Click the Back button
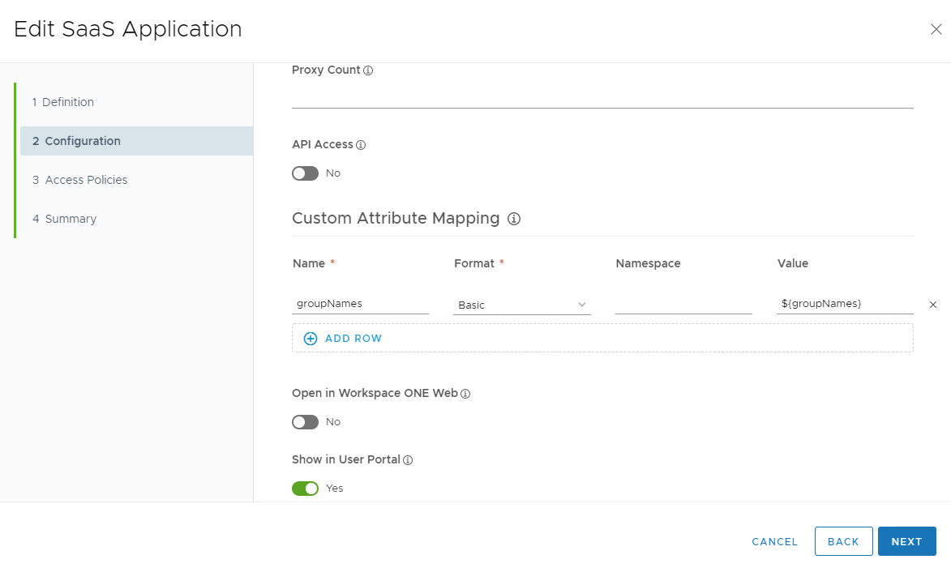 [x=843, y=541]
